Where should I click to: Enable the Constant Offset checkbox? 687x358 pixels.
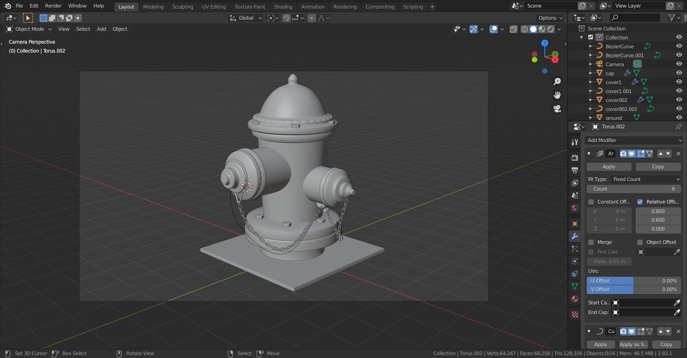pos(591,202)
